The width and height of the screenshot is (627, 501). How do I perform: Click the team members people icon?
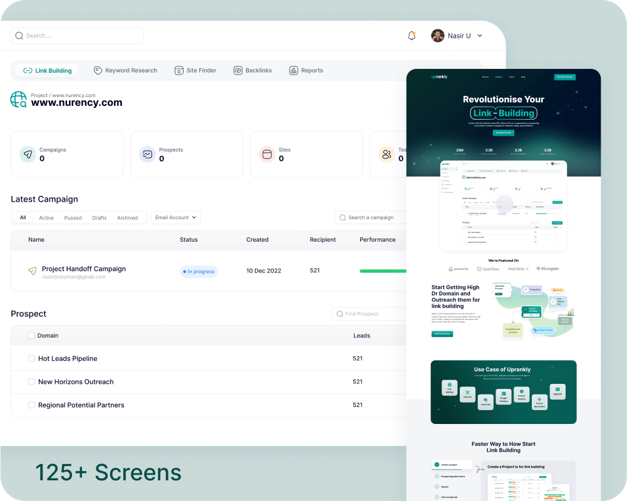pos(386,154)
